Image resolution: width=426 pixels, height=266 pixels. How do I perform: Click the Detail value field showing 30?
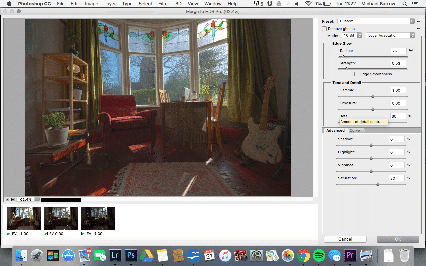(x=398, y=116)
